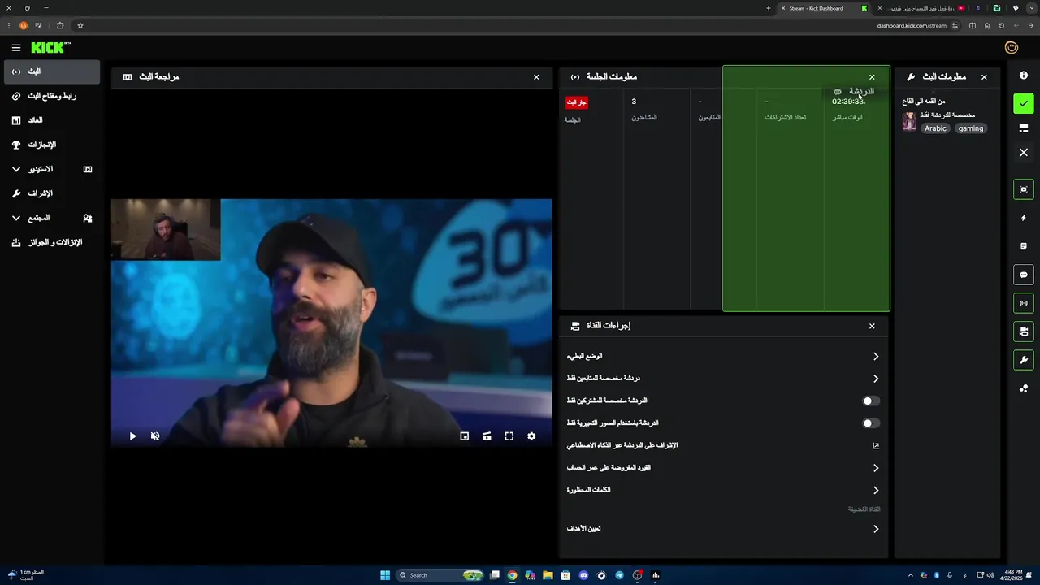
Task: Open the profile avatar smiley icon
Action: click(1012, 48)
